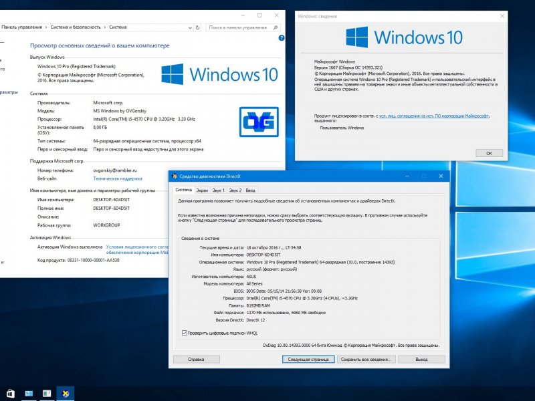Select product code 00331-10000-00001-AA538
The image size is (535, 401).
point(93,260)
